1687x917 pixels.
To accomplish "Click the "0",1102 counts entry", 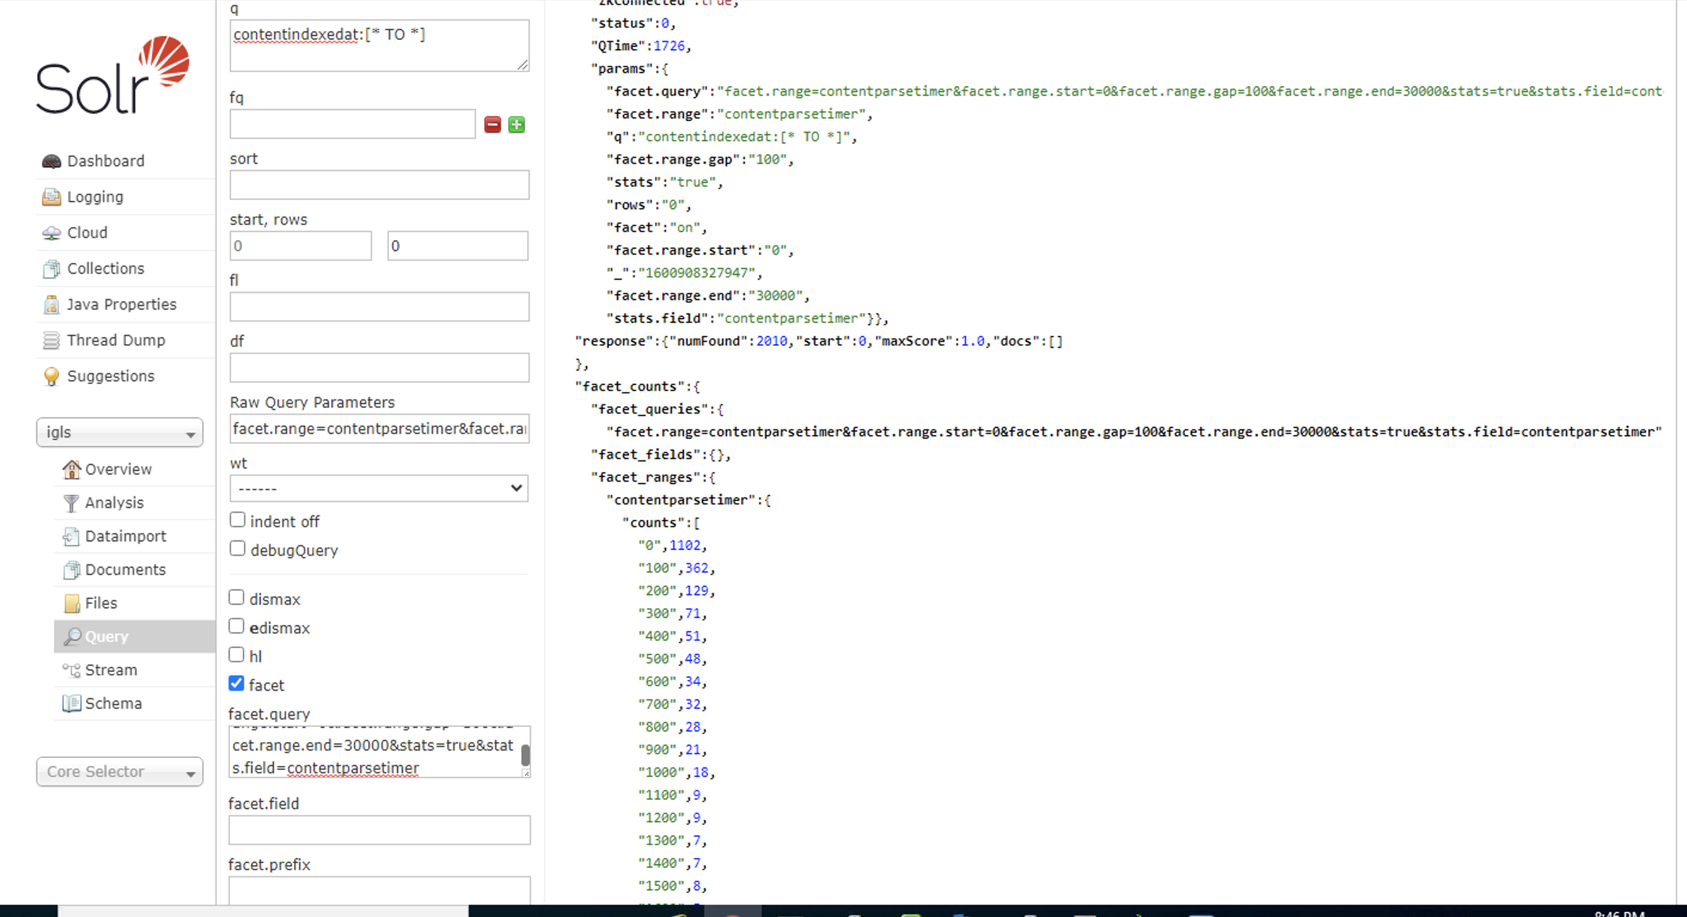I will [673, 546].
